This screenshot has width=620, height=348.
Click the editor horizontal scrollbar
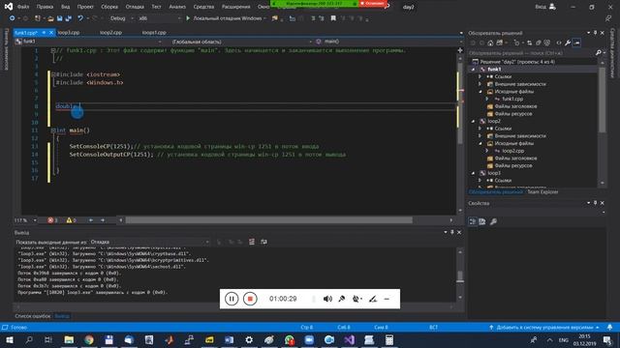(269, 220)
